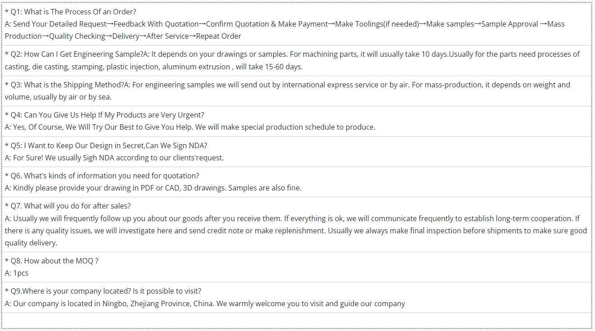Click the answer line beginning "Usually we will frequently"
This screenshot has height=331, width=595.
(x=292, y=218)
